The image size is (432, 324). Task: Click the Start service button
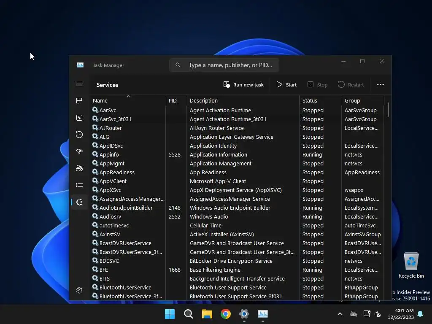[286, 84]
